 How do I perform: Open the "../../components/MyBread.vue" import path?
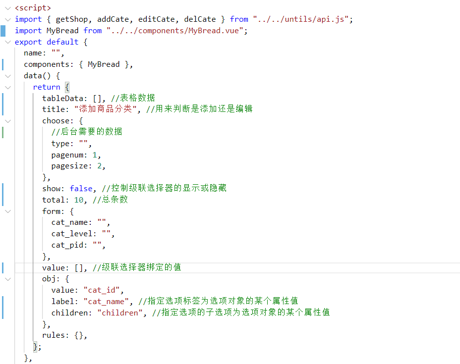176,31
